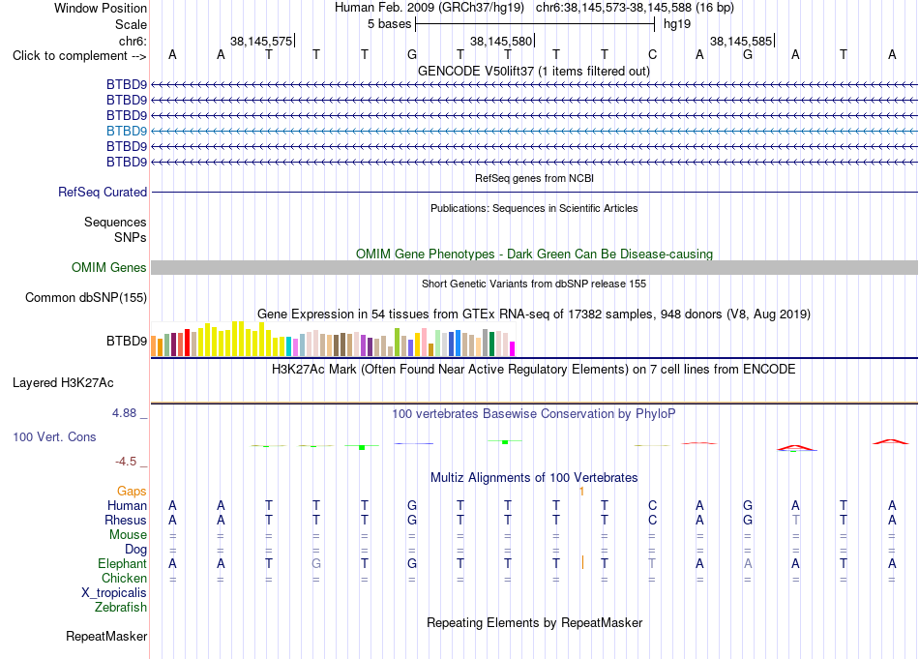Click the 5 bases scale bar line
The width and height of the screenshot is (919, 659).
coord(535,24)
